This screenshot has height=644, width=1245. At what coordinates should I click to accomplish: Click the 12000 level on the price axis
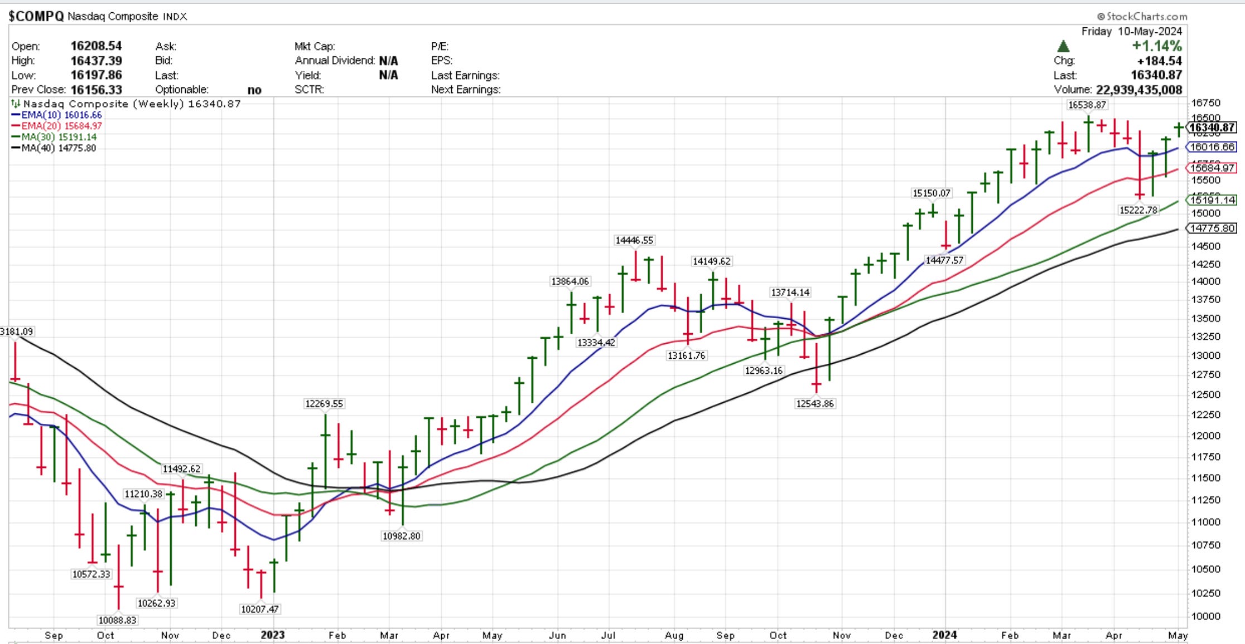(x=1206, y=436)
